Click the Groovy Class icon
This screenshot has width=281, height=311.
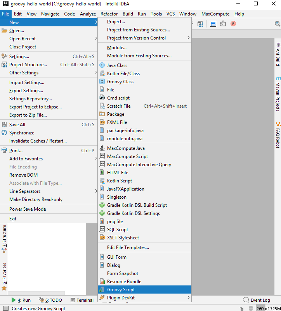tap(102, 81)
